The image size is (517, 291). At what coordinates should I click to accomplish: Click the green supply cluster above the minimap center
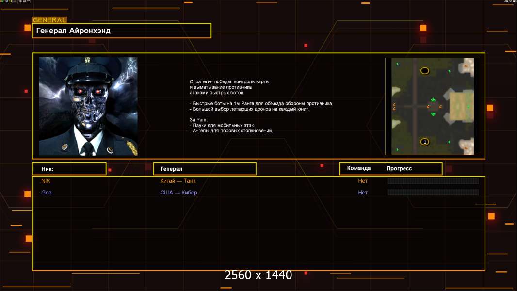tap(433, 99)
